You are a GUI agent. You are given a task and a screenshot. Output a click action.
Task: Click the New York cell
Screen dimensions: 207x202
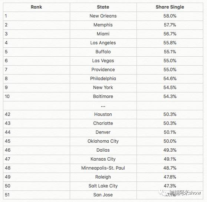point(103,88)
